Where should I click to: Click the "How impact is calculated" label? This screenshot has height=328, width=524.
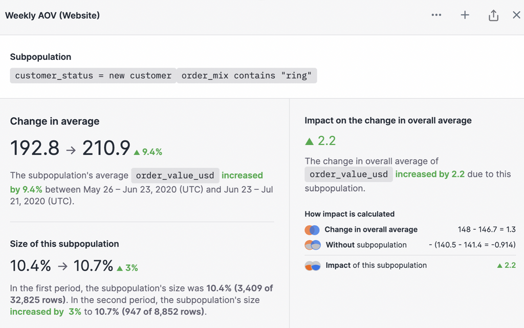[350, 214]
